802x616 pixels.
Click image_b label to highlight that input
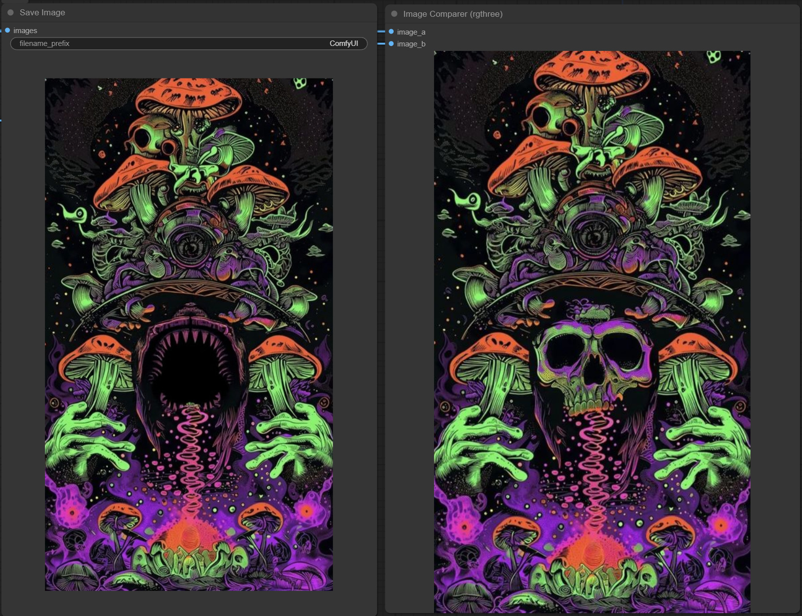410,44
